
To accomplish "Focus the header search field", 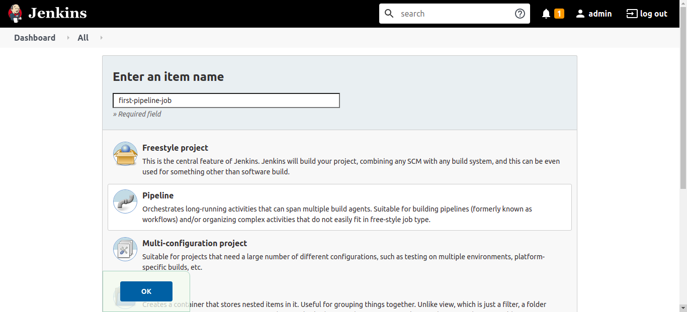I will pyautogui.click(x=455, y=14).
